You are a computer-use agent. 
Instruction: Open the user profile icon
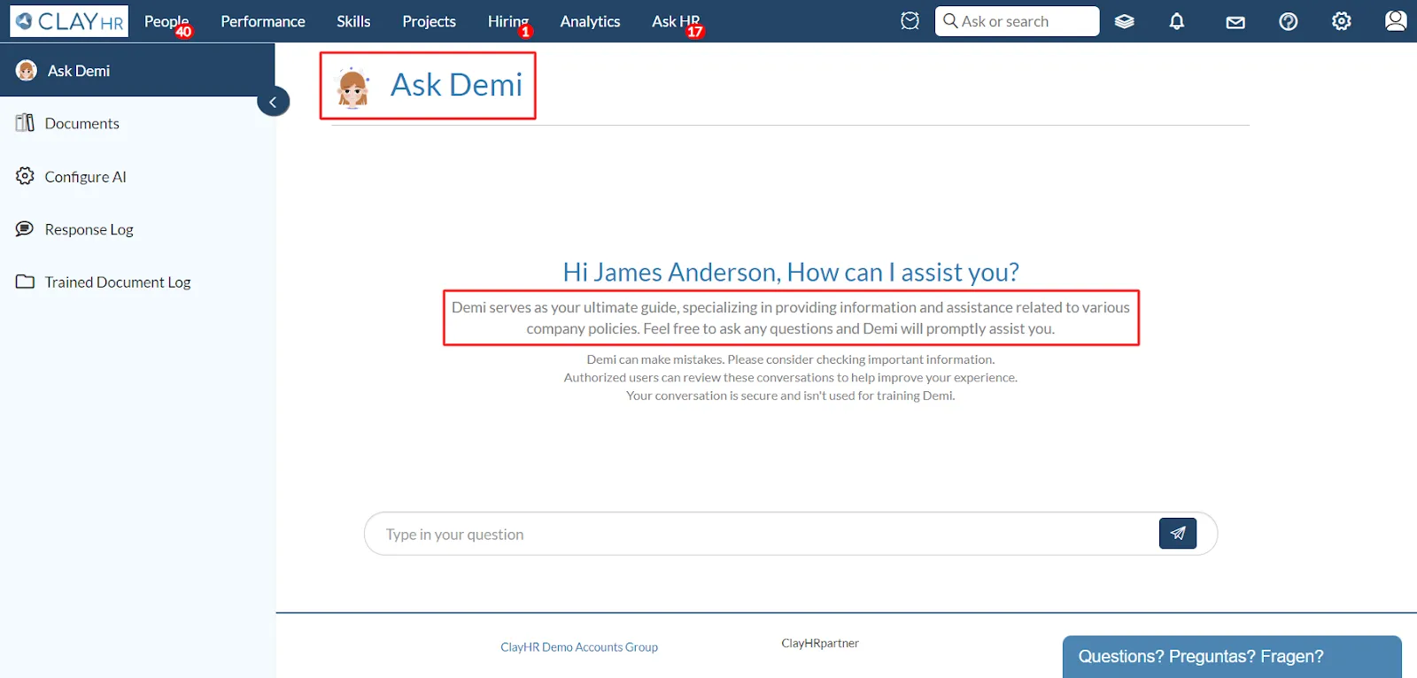pos(1396,20)
